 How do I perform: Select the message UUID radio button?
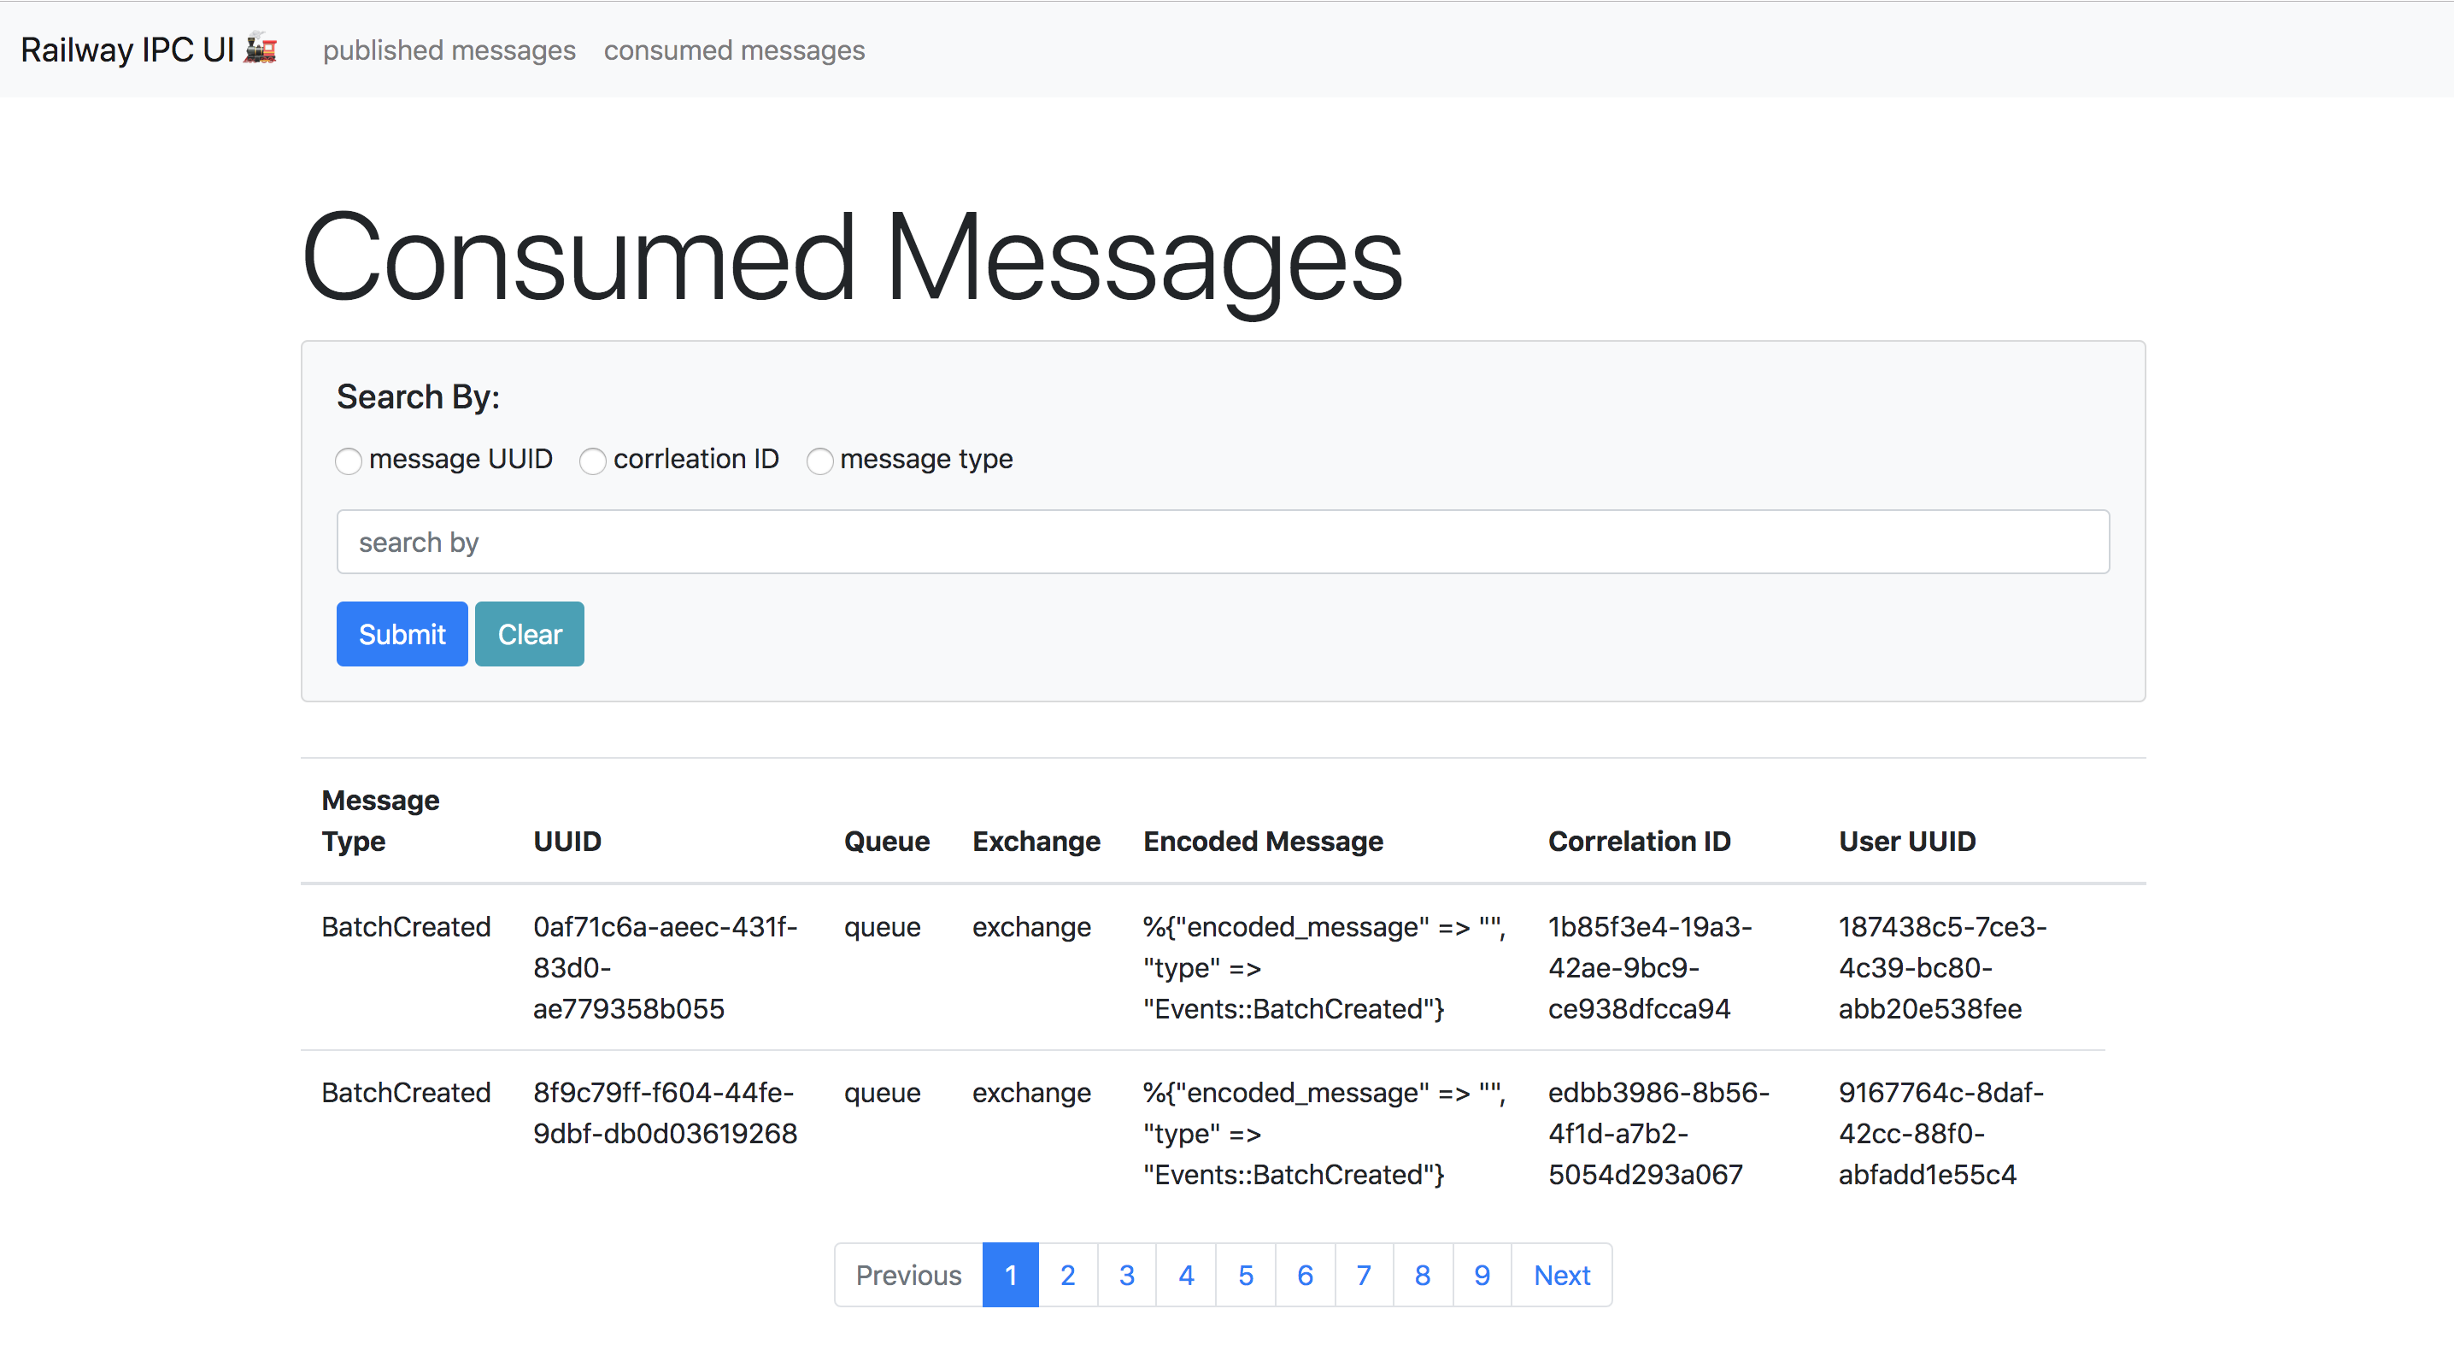(349, 461)
